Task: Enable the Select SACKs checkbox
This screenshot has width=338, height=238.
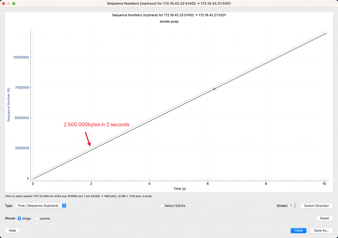Action: tap(162, 206)
